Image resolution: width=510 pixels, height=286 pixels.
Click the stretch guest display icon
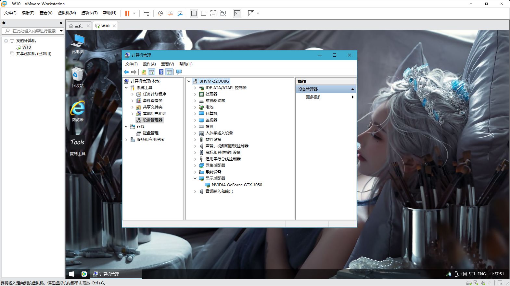251,13
